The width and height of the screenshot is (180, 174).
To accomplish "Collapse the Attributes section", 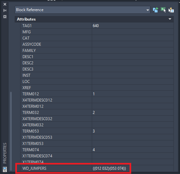I will pyautogui.click(x=170, y=19).
